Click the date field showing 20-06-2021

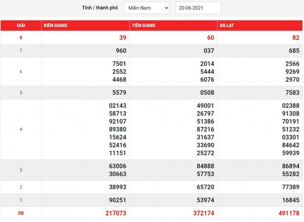point(198,8)
